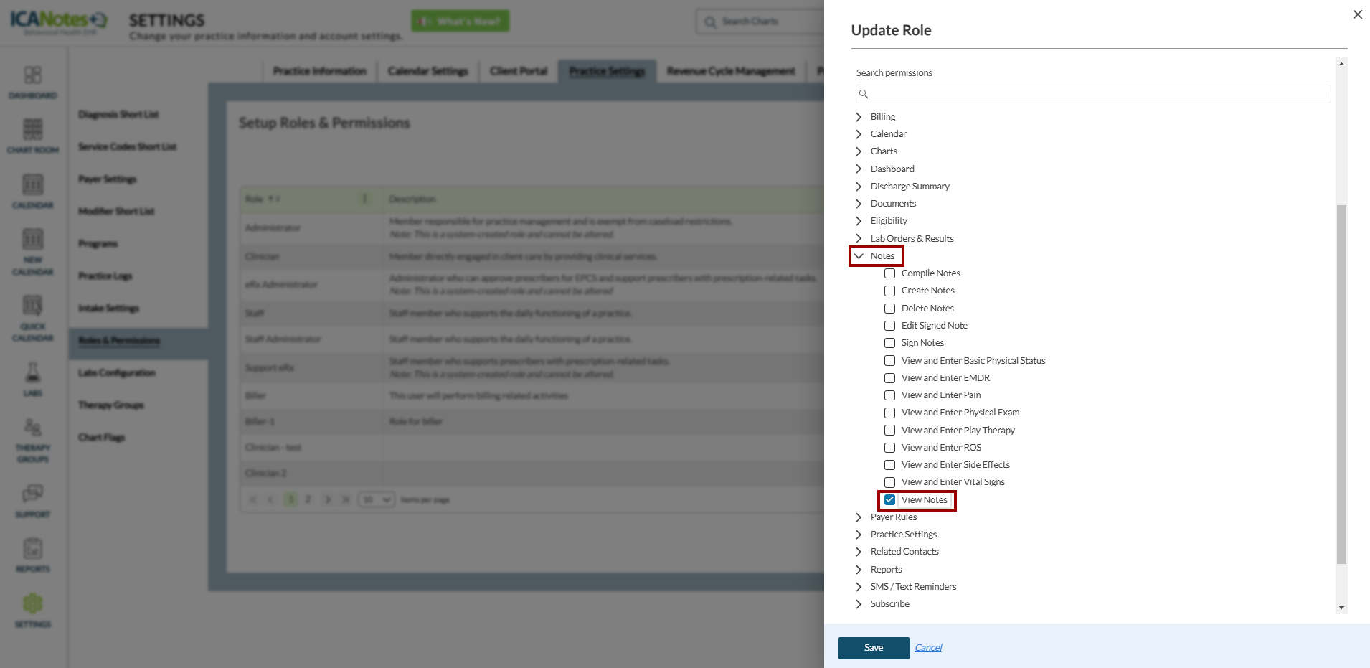Go to the first roles page
The image size is (1370, 668).
pyautogui.click(x=252, y=499)
